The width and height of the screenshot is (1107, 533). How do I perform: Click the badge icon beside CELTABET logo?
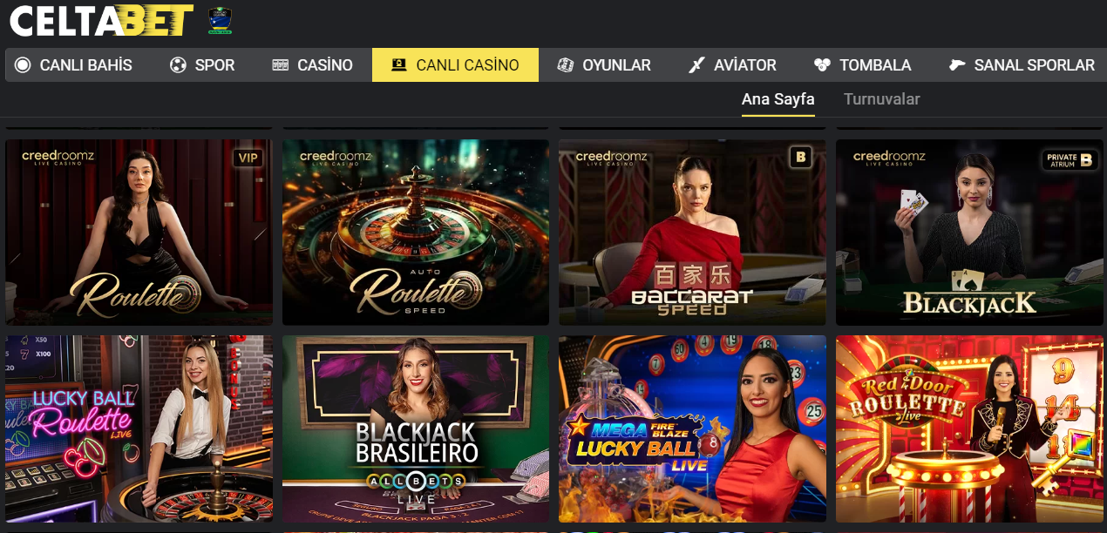pos(220,21)
